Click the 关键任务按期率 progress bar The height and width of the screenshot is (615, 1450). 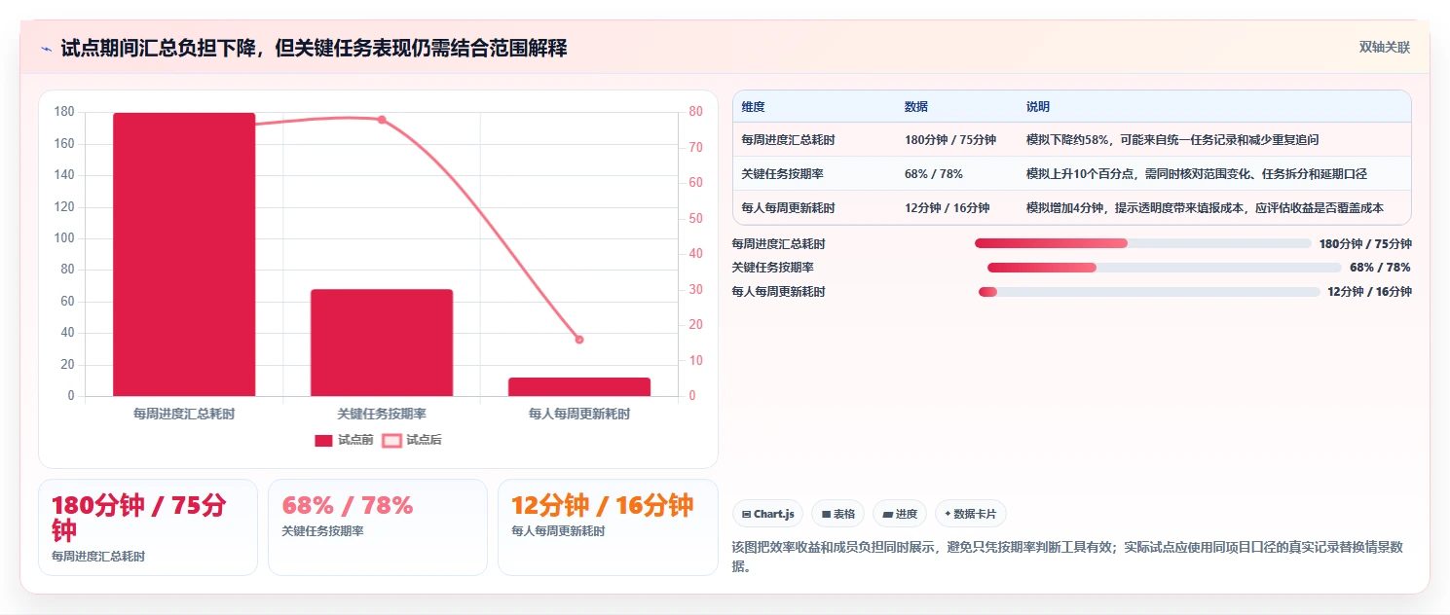tap(1165, 268)
